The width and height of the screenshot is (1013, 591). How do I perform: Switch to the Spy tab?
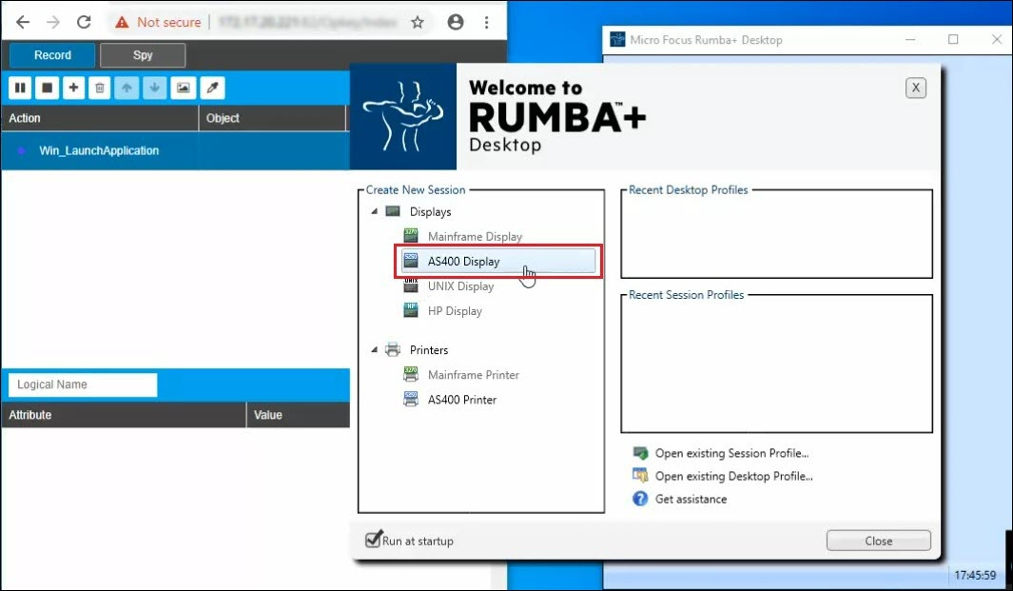pyautogui.click(x=143, y=55)
